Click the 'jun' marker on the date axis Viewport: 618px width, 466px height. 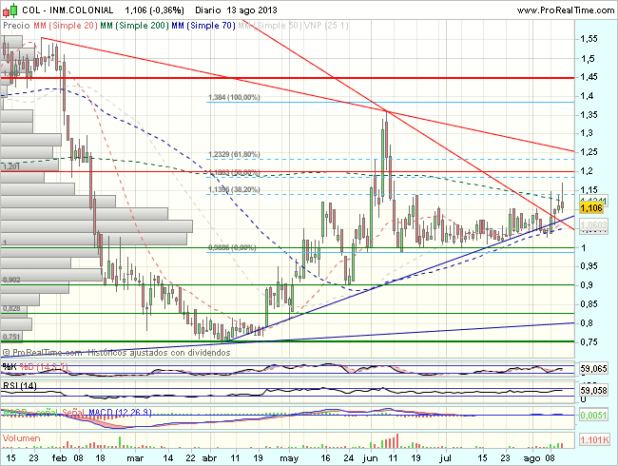pyautogui.click(x=368, y=457)
